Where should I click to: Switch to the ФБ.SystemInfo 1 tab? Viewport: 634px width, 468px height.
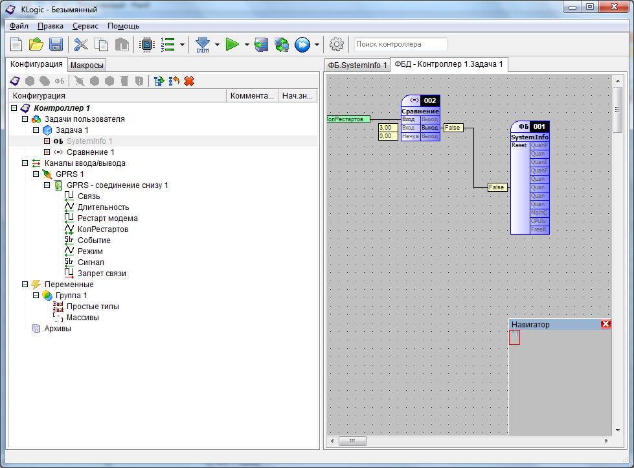(x=357, y=65)
